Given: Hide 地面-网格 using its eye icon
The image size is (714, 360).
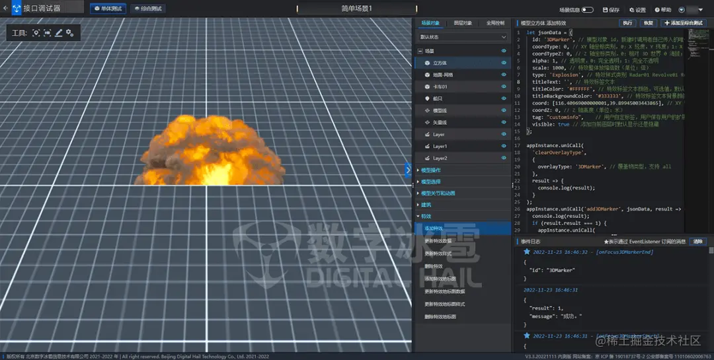Looking at the screenshot, I should (504, 75).
